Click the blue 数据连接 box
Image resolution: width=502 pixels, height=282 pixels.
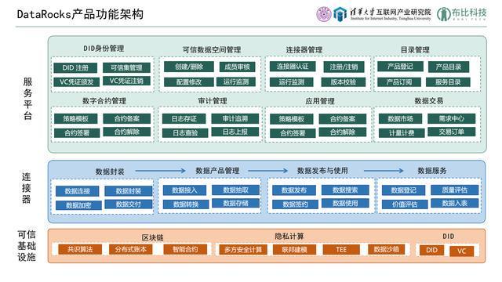tap(77, 191)
